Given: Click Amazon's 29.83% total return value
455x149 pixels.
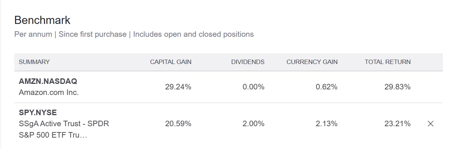Looking at the screenshot, I should click(x=397, y=87).
